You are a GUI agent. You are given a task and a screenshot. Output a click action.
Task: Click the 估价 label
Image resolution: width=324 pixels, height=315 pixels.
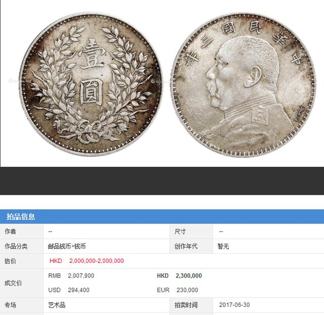coord(10,261)
